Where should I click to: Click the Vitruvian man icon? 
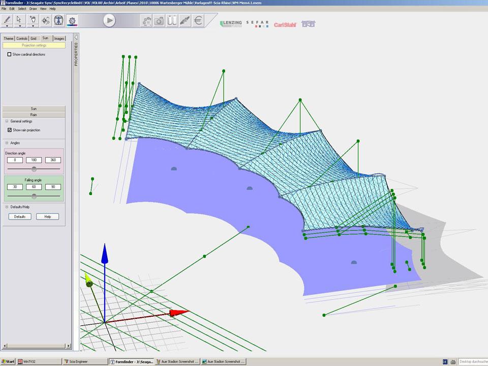pos(58,20)
